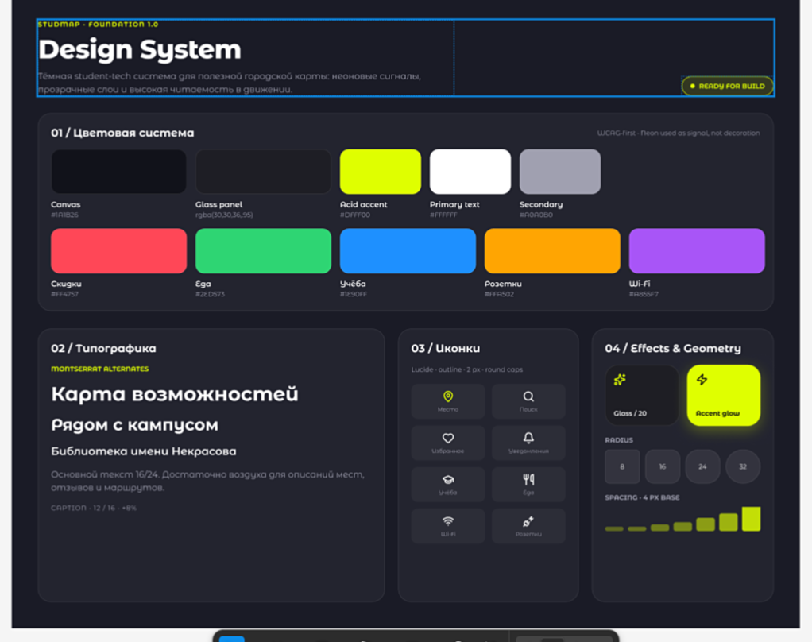Select the radius 24 tile
Image resolution: width=812 pixels, height=642 pixels.
pos(702,466)
